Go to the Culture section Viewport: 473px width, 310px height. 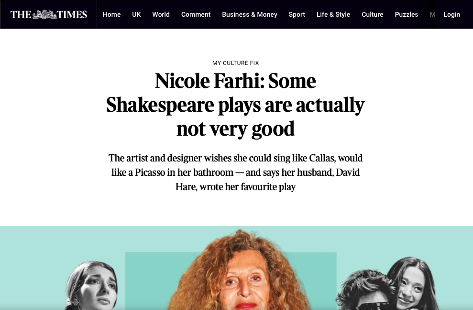pos(372,14)
